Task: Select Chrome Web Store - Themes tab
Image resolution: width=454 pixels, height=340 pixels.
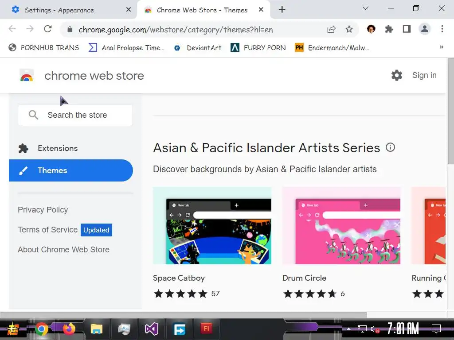Action: coord(203,10)
